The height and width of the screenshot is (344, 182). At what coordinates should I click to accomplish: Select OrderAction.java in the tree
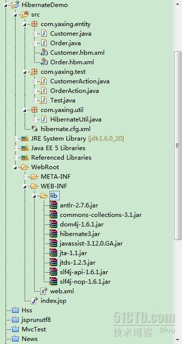74,91
